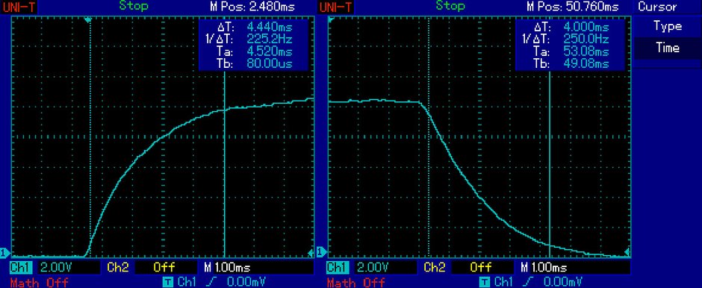Open the cursor Type menu option
Screen dimensions: 702x288
click(x=667, y=26)
